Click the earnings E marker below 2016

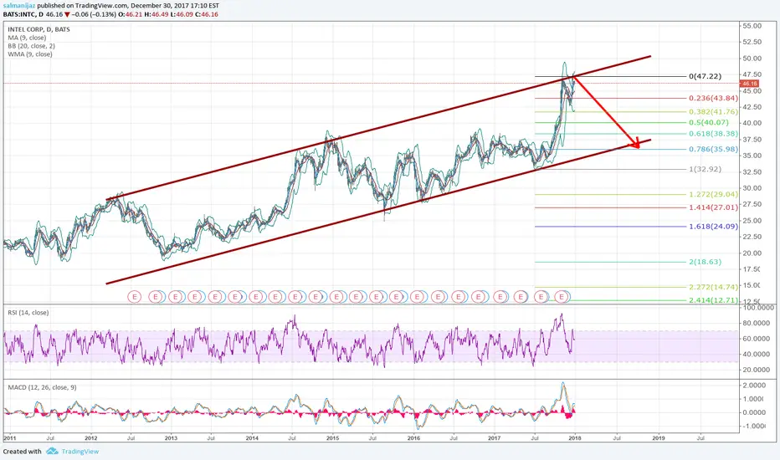pyautogui.click(x=417, y=297)
